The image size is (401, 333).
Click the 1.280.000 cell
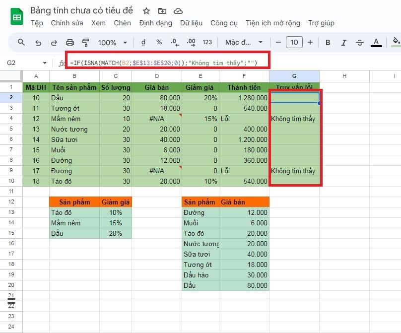pyautogui.click(x=244, y=98)
